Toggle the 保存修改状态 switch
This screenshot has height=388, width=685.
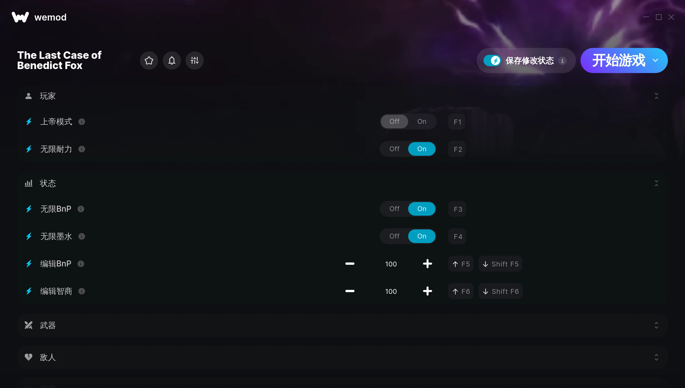point(492,60)
